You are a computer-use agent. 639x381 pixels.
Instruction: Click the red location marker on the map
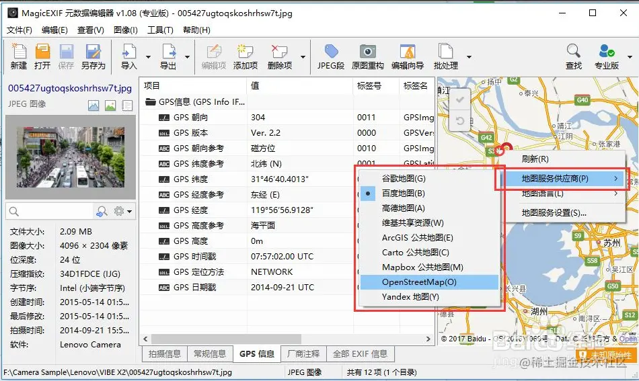click(x=506, y=147)
